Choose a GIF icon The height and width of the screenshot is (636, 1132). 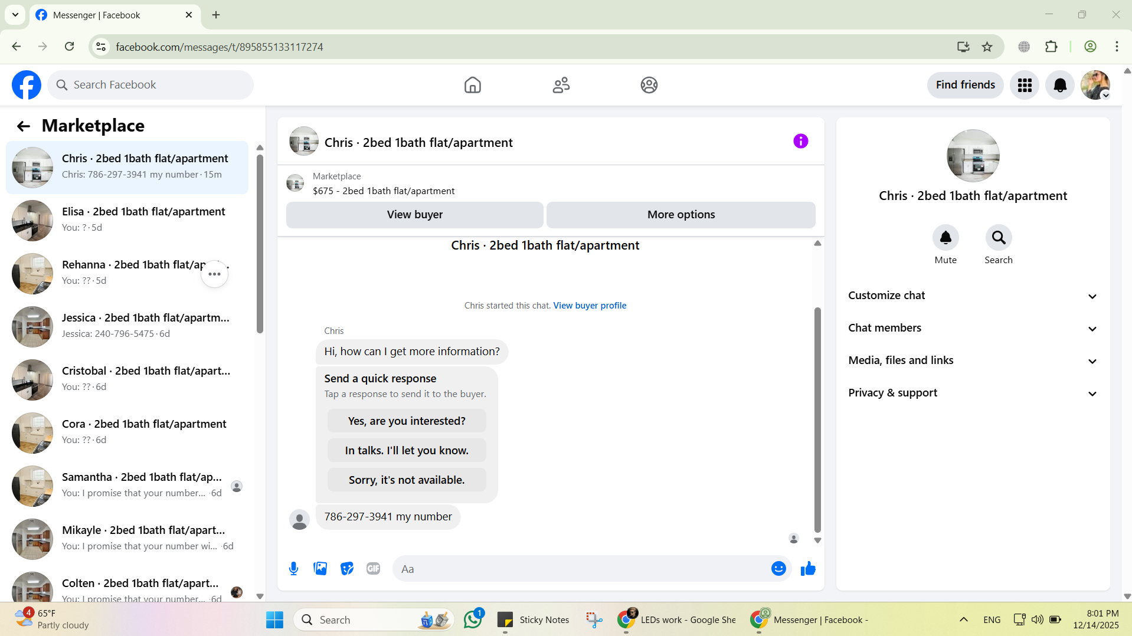click(x=373, y=569)
